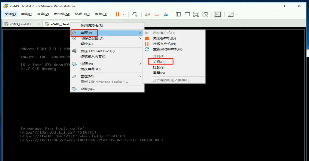Viewport: 309px width, 161px height.
Task: Take a snapshot using the toolbar clock icon
Action: (148, 14)
